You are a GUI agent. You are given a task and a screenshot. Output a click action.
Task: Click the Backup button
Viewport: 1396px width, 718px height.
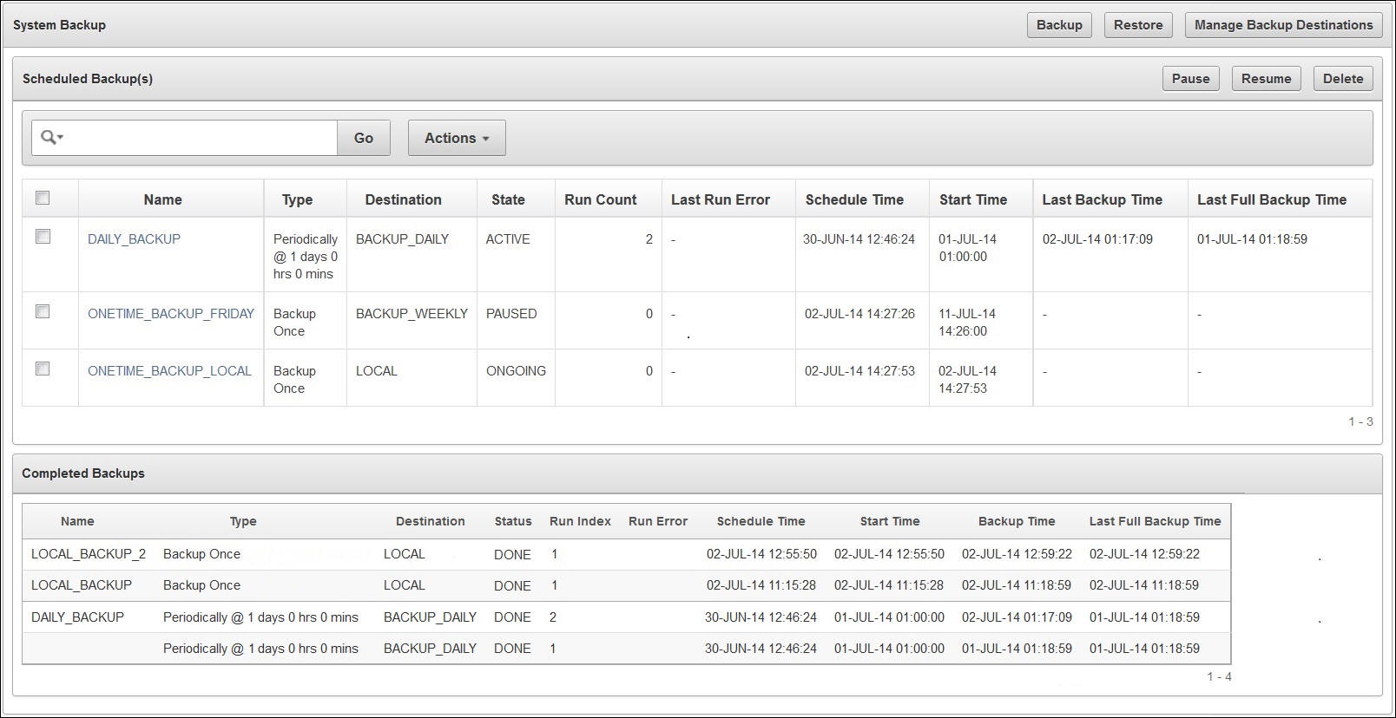[1059, 24]
